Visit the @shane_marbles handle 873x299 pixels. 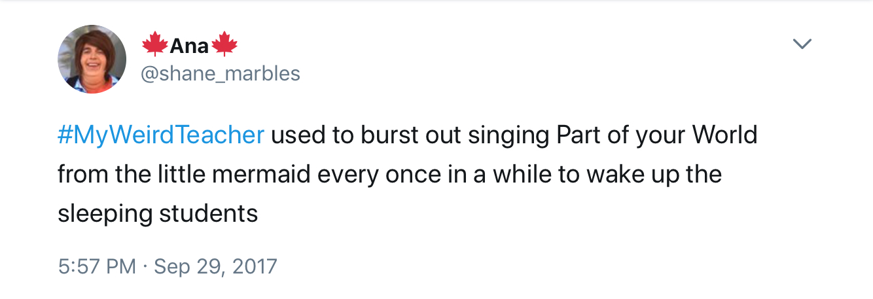pos(221,73)
